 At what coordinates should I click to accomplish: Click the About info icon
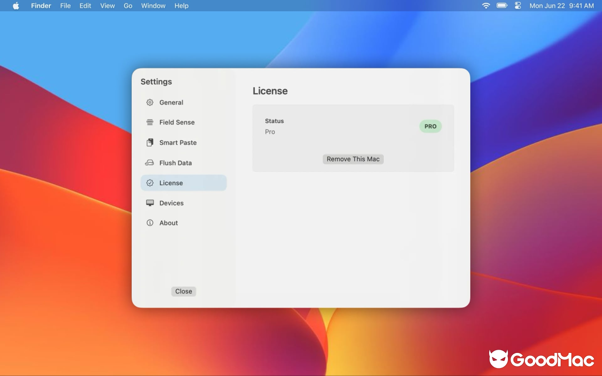[x=150, y=223]
